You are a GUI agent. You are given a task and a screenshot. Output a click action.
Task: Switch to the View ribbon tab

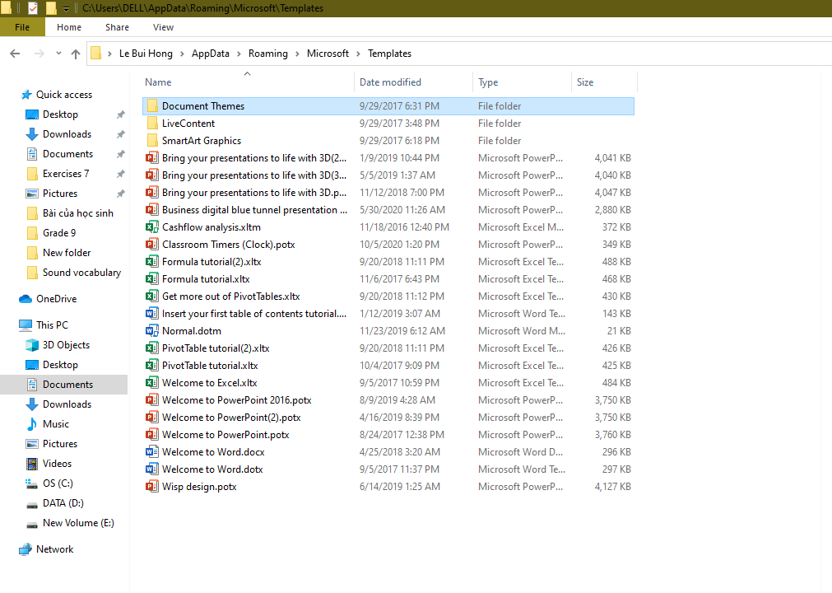[x=163, y=27]
